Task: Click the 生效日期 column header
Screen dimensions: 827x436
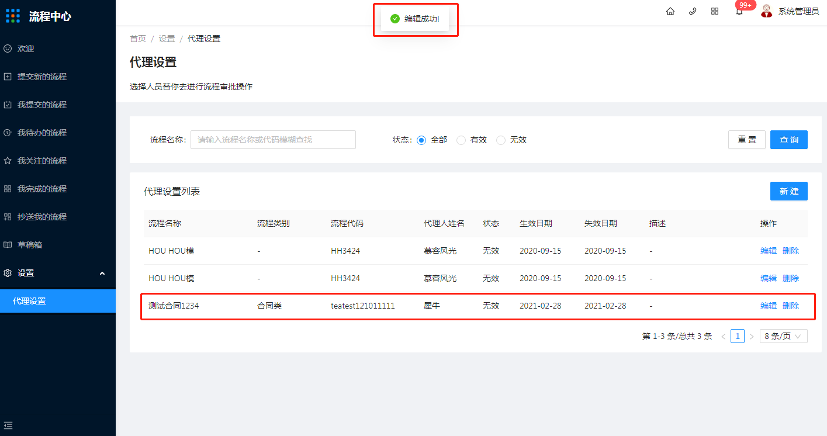Action: pos(536,223)
